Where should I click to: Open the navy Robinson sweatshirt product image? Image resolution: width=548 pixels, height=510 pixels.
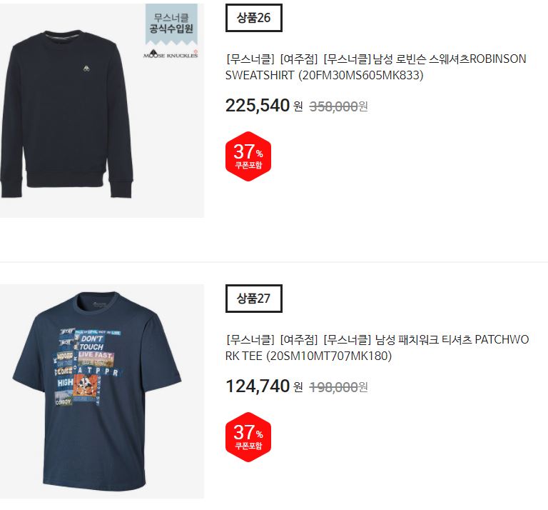coord(102,111)
